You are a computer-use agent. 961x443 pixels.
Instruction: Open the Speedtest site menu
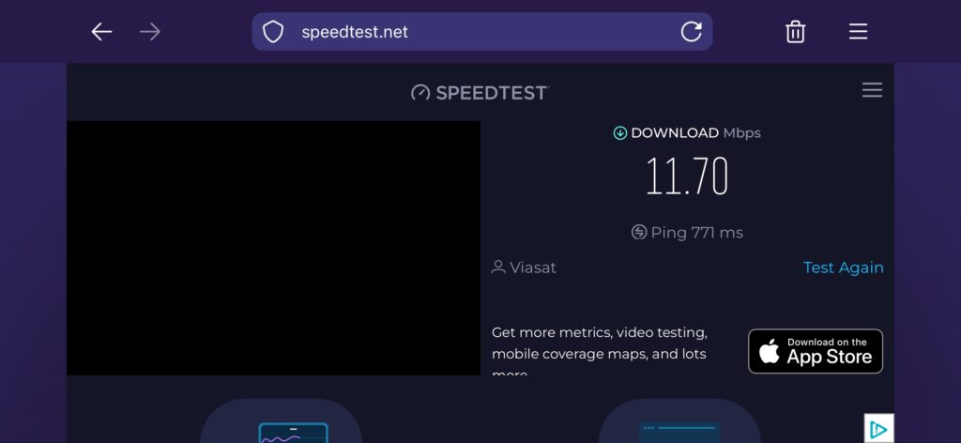tap(872, 90)
